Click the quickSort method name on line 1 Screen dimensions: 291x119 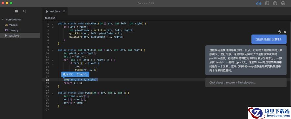(91, 23)
